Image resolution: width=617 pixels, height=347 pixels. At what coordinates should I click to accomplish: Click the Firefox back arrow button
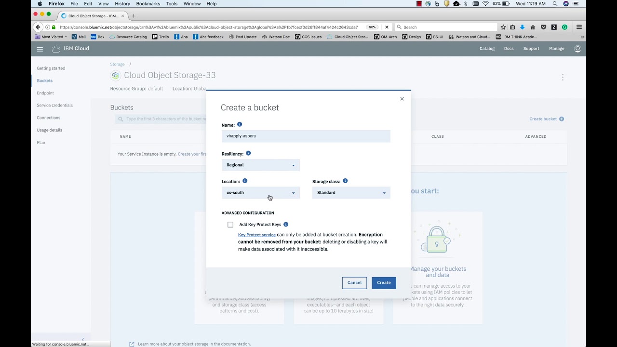38,27
